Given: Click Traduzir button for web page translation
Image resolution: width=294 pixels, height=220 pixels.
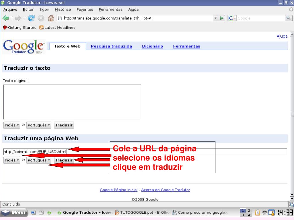Looking at the screenshot, I should [64, 160].
